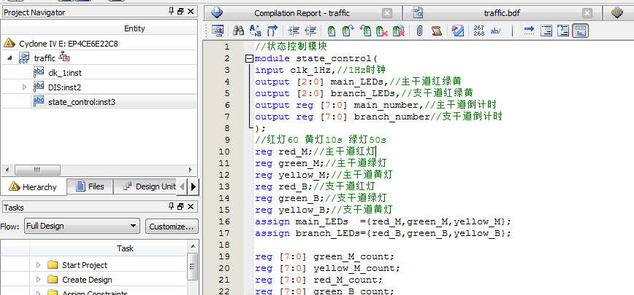Toggle bookmark on current line
634x295 pixels.
331,31
